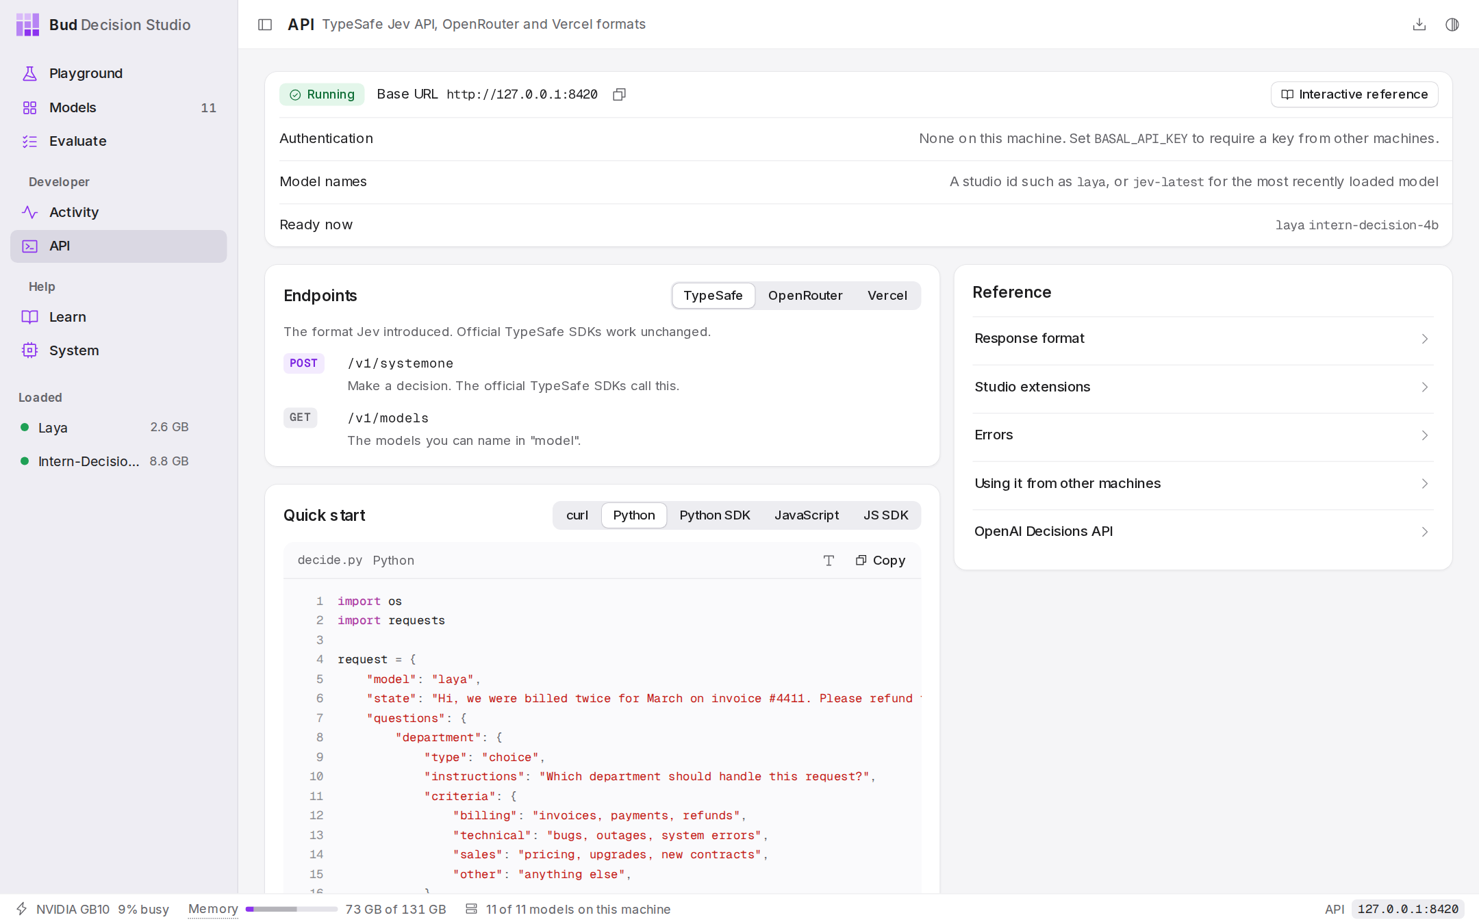Screen dimensions: 1479x924
Task: Switch endpoints format to TypeSafe
Action: [x=713, y=296]
